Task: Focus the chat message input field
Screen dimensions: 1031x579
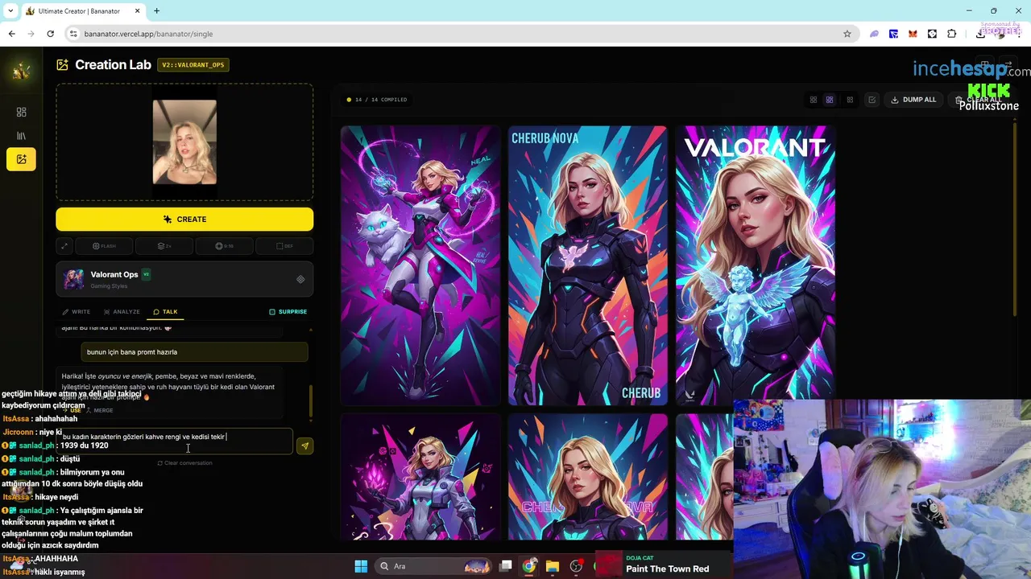Action: click(175, 441)
